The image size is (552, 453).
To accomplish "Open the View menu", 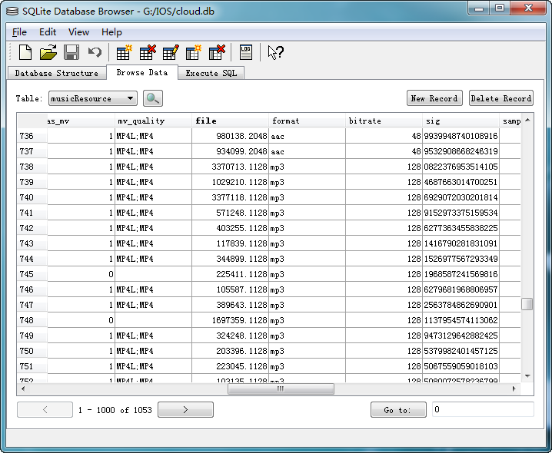I will click(78, 32).
